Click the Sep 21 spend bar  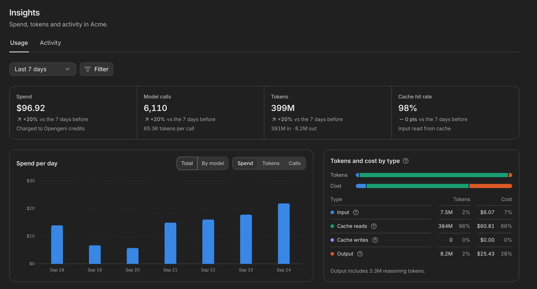tap(170, 243)
